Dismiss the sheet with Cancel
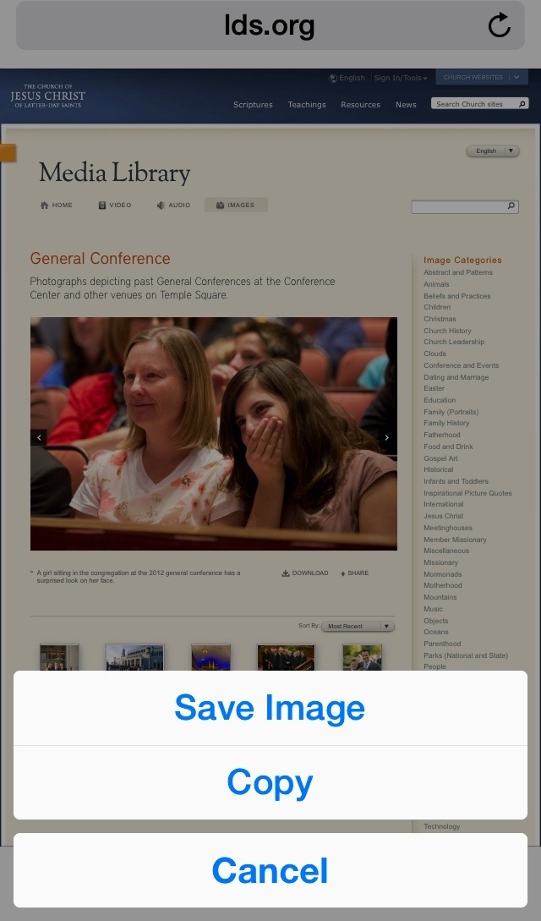 coord(270,870)
